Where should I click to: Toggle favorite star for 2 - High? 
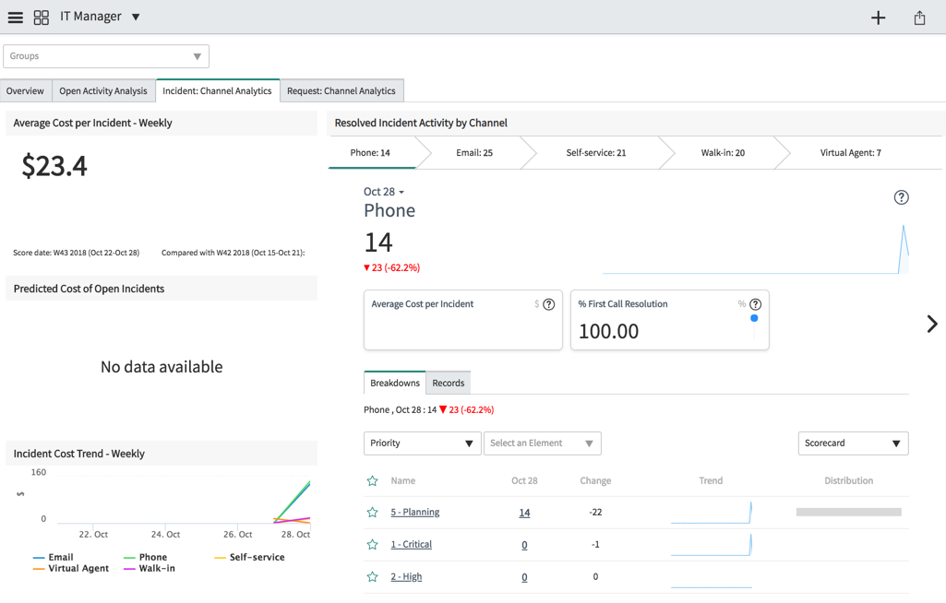coord(372,576)
